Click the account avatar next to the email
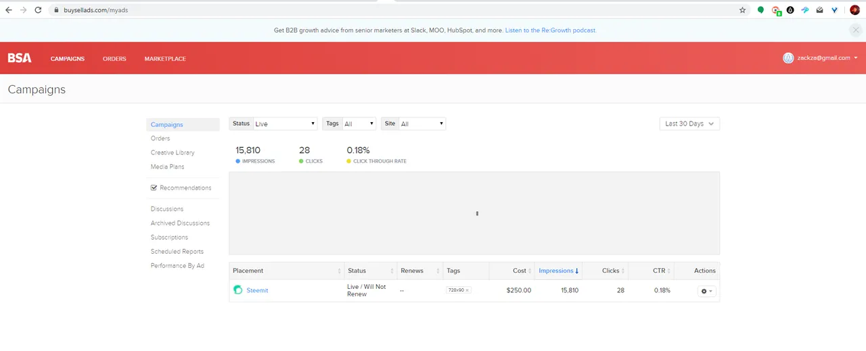Screen dimensions: 866x351 pyautogui.click(x=788, y=58)
